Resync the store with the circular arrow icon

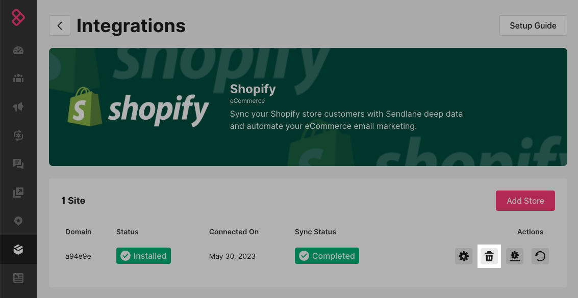tap(540, 256)
